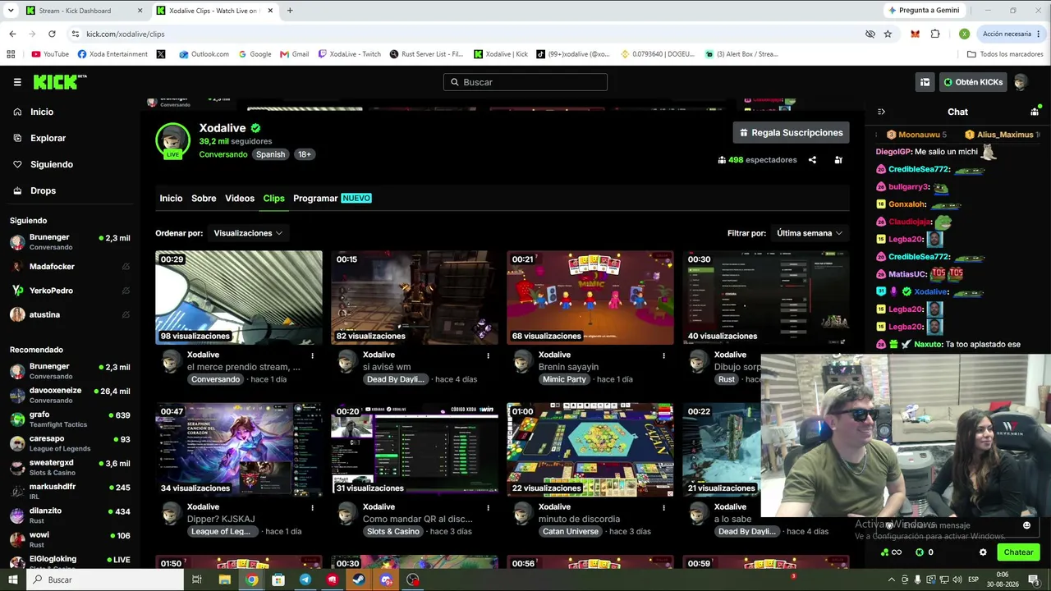Play the 00:21 Mimic Party clip thumbnail
1051x591 pixels.
tap(590, 298)
